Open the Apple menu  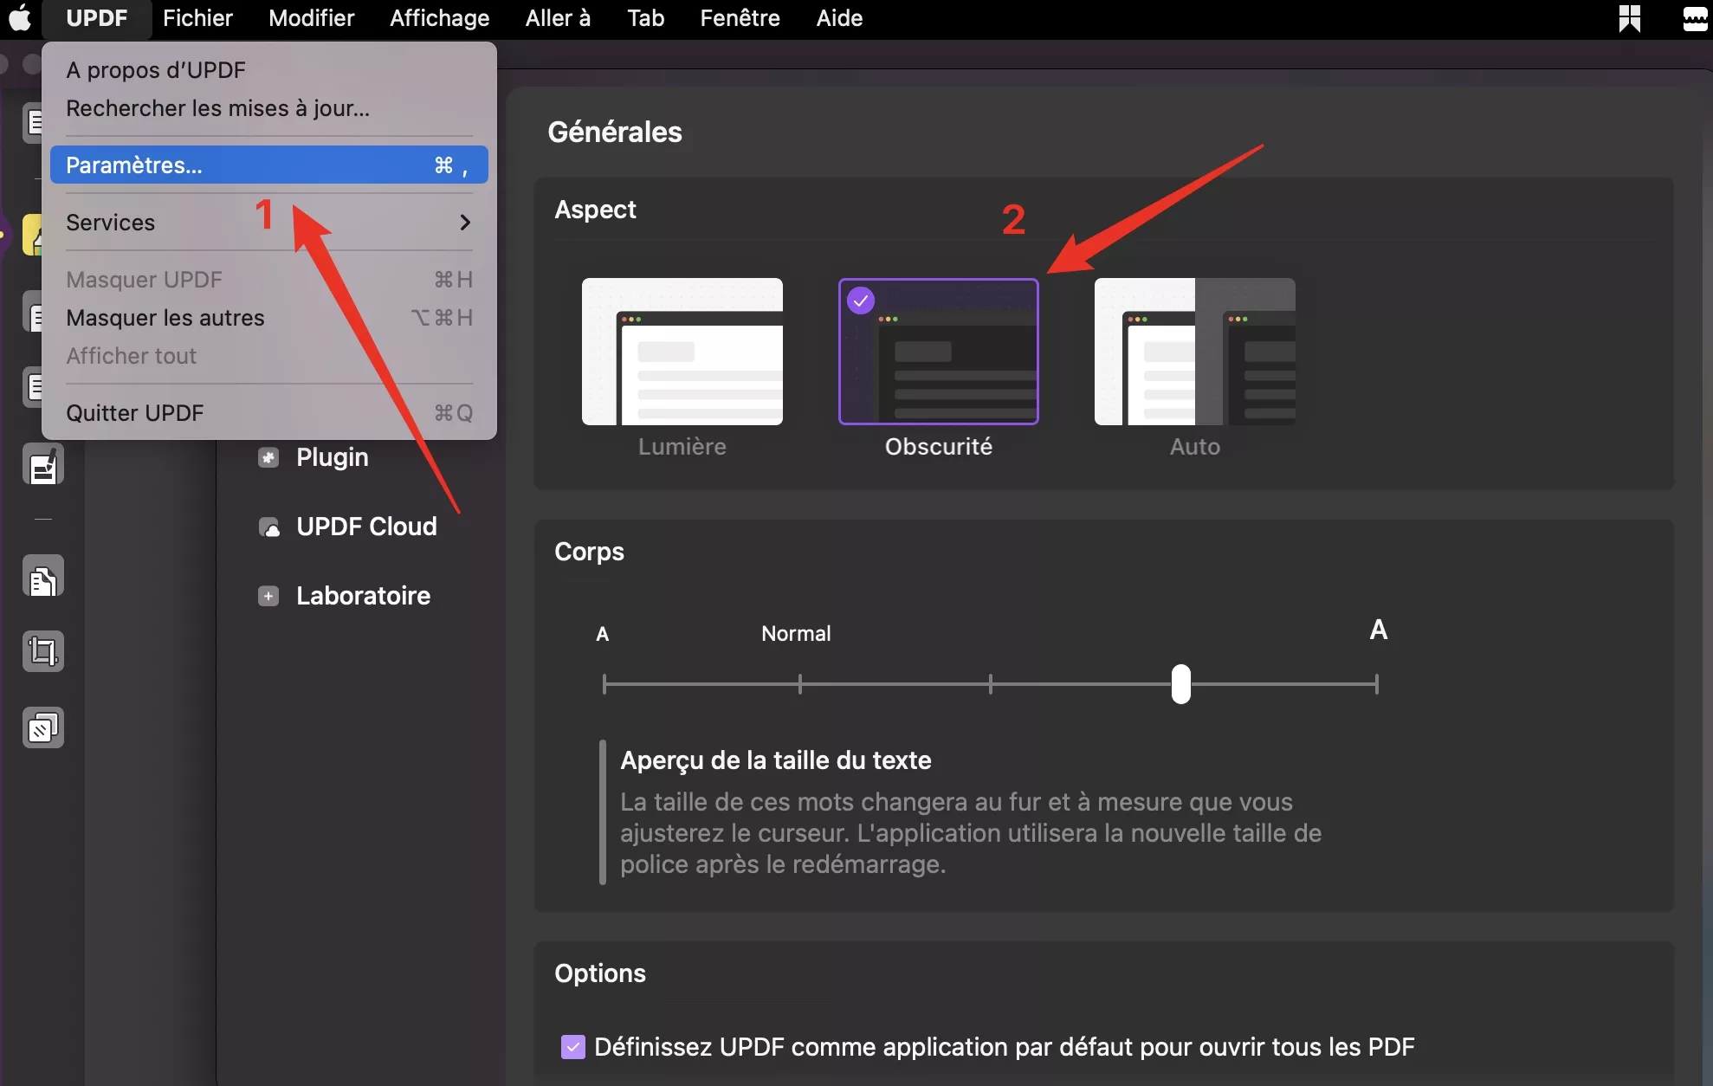(20, 18)
